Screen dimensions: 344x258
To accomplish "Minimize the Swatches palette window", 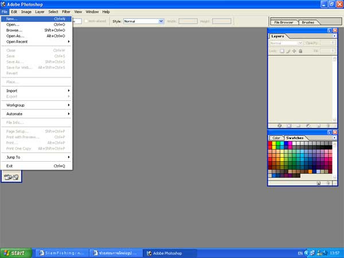I will (x=330, y=132).
